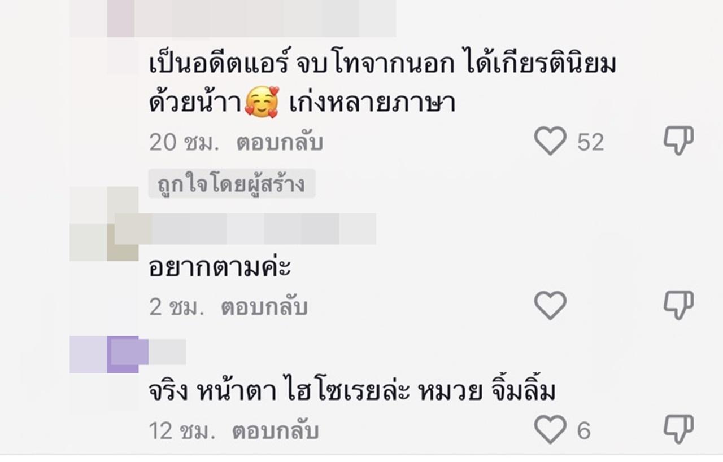The width and height of the screenshot is (723, 462).
Task: Open the third commenter's blurred username
Action: [167, 351]
